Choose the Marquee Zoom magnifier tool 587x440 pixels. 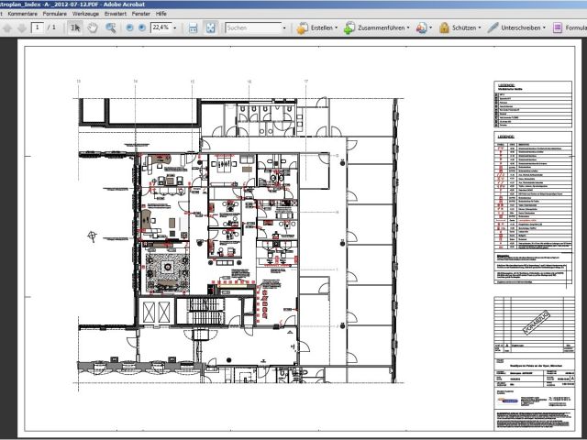110,28
